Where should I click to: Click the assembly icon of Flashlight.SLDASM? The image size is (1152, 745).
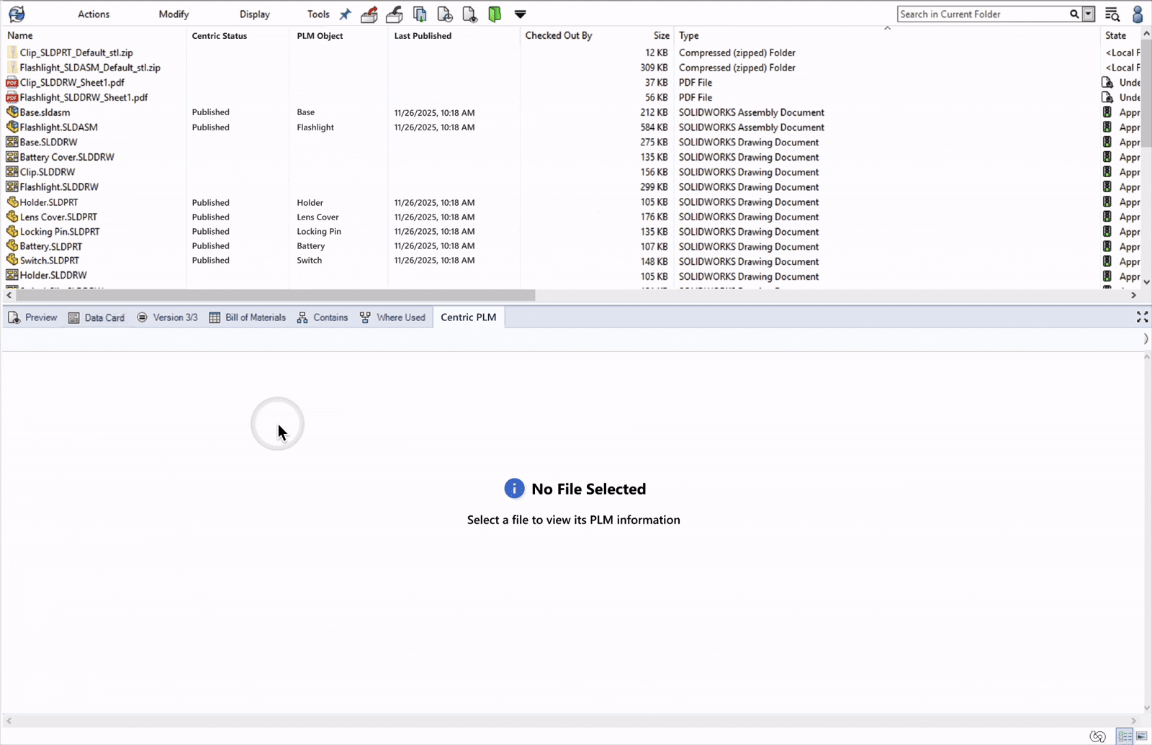click(x=12, y=127)
